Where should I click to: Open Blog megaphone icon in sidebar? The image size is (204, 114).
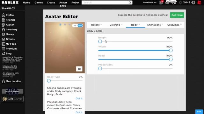click(4, 54)
